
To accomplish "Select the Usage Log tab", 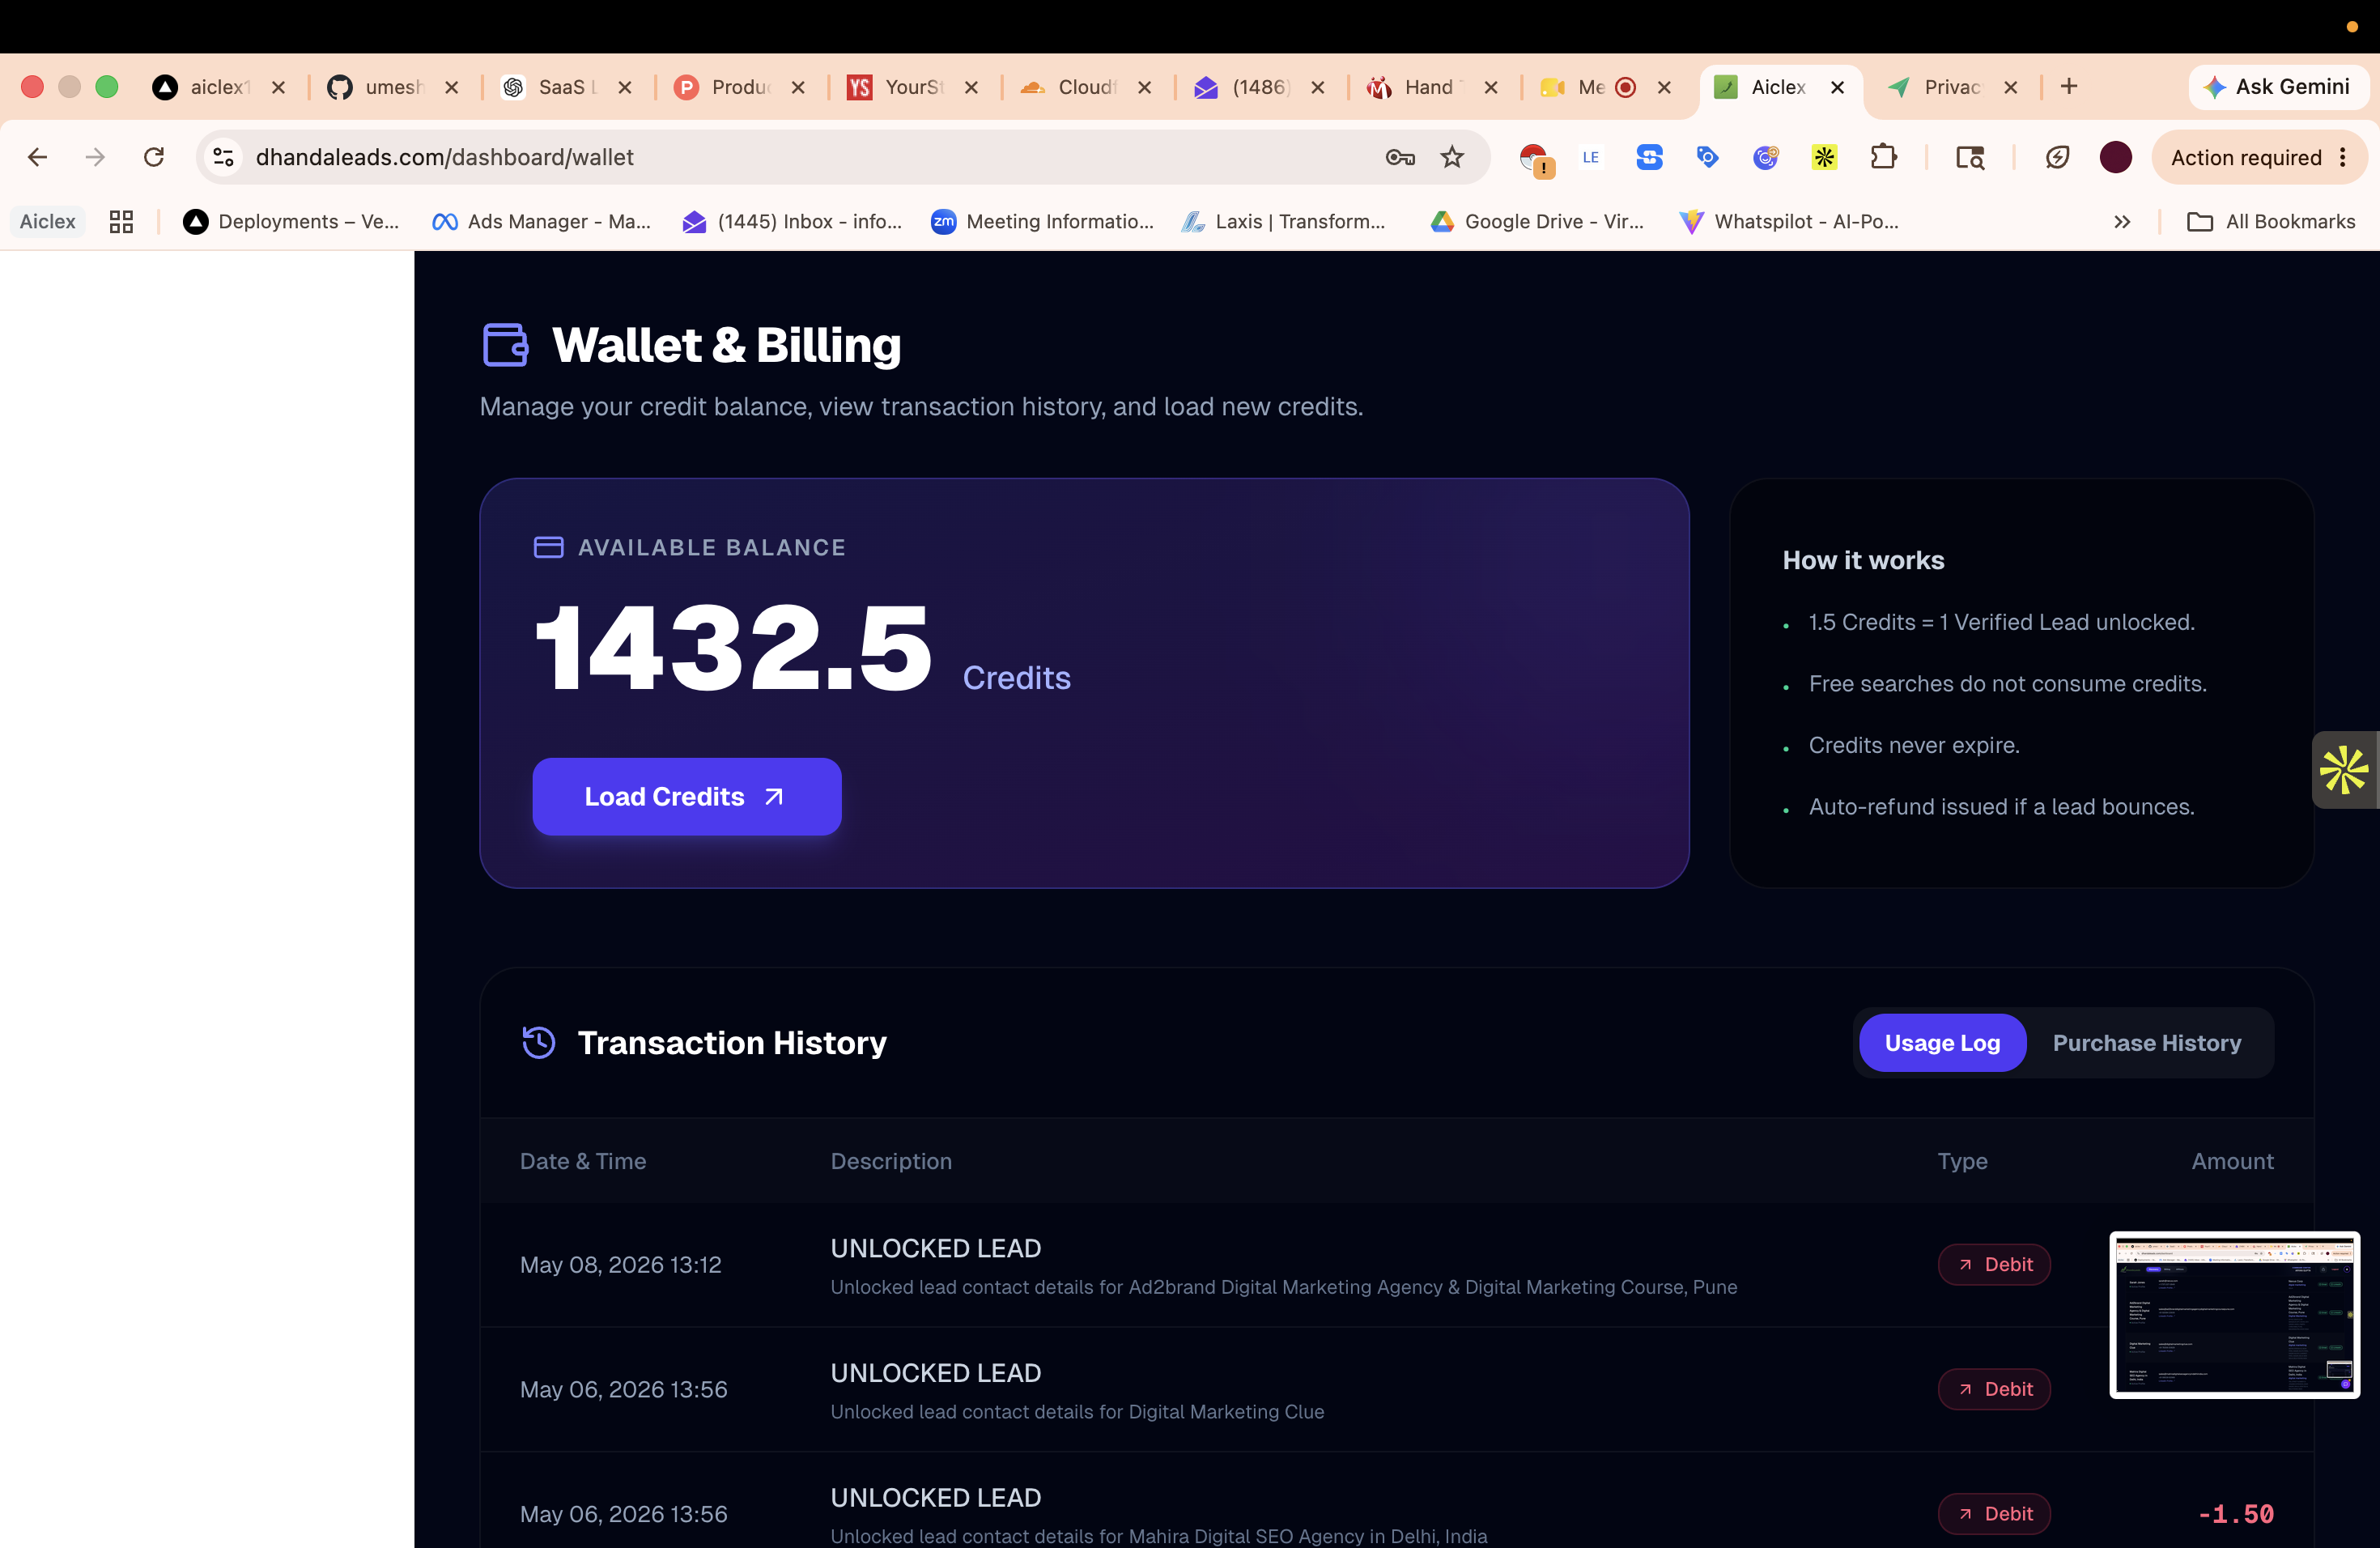I will tap(1942, 1042).
